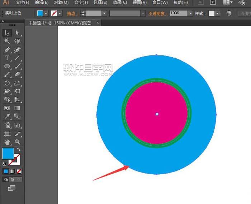Choose the Eraser tool
251x204 pixels.
point(17,74)
